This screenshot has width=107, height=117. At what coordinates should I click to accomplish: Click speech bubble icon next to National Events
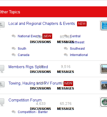14,36
